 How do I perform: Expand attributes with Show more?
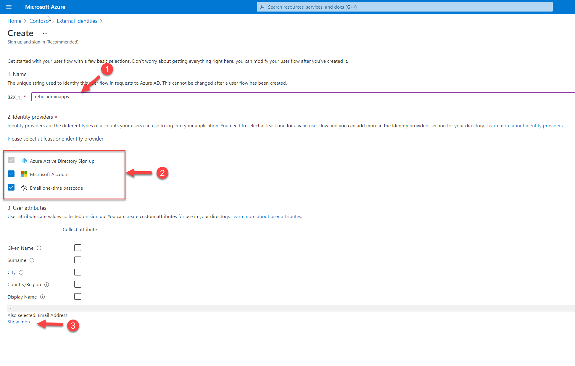pyautogui.click(x=21, y=322)
